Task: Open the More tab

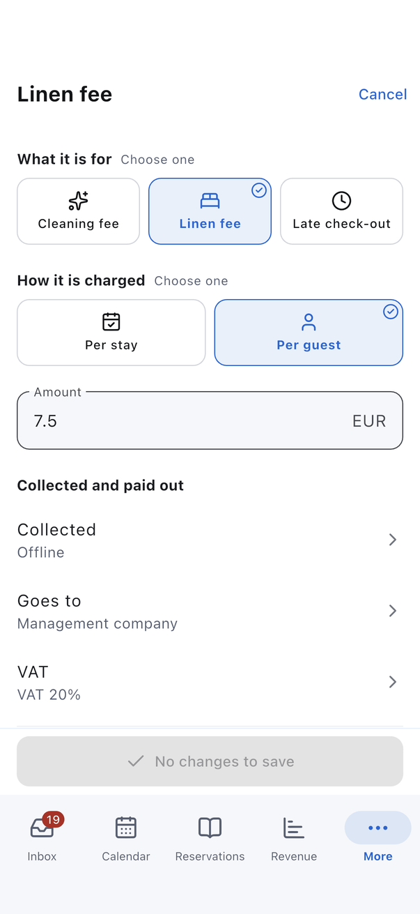Action: (378, 837)
